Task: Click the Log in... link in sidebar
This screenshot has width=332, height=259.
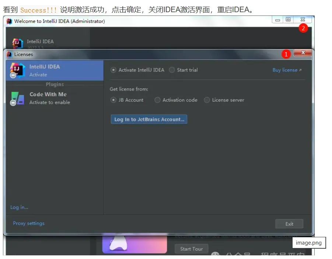Action: [x=19, y=207]
